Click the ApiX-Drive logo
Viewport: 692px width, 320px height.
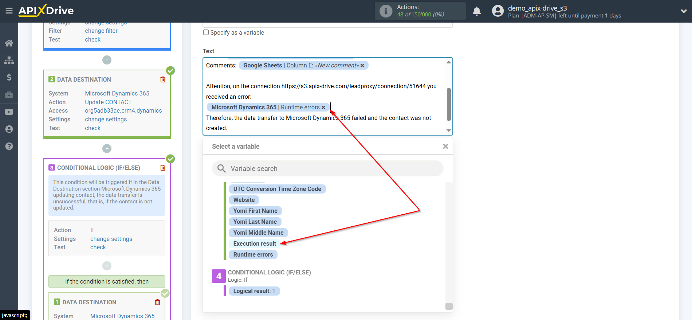[46, 11]
